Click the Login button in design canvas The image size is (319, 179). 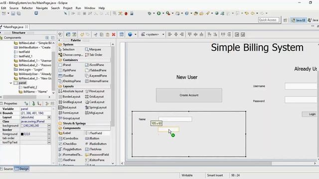310,114
